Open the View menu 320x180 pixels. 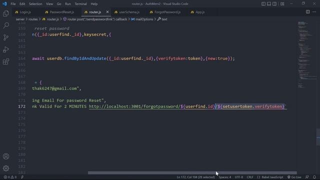pyautogui.click(x=49, y=4)
